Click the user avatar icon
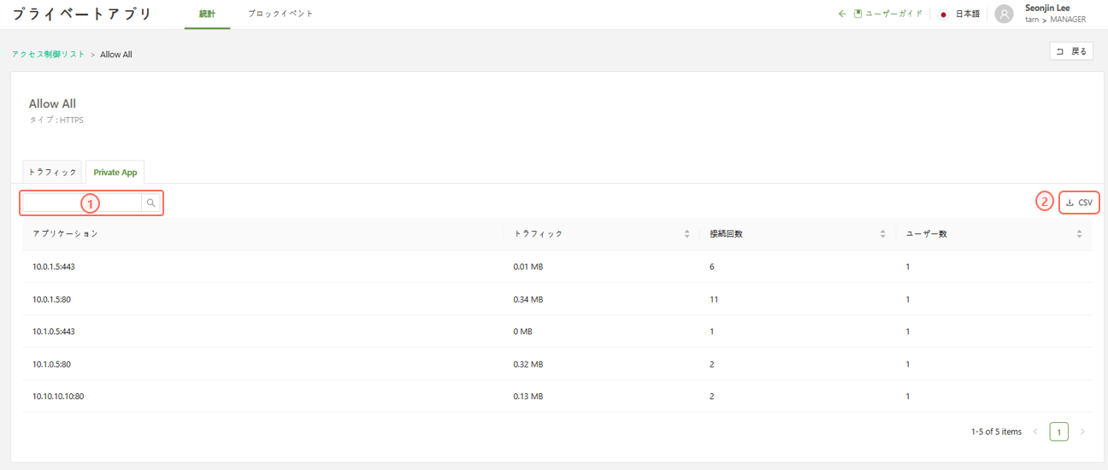Viewport: 1108px width, 470px height. 1004,15
